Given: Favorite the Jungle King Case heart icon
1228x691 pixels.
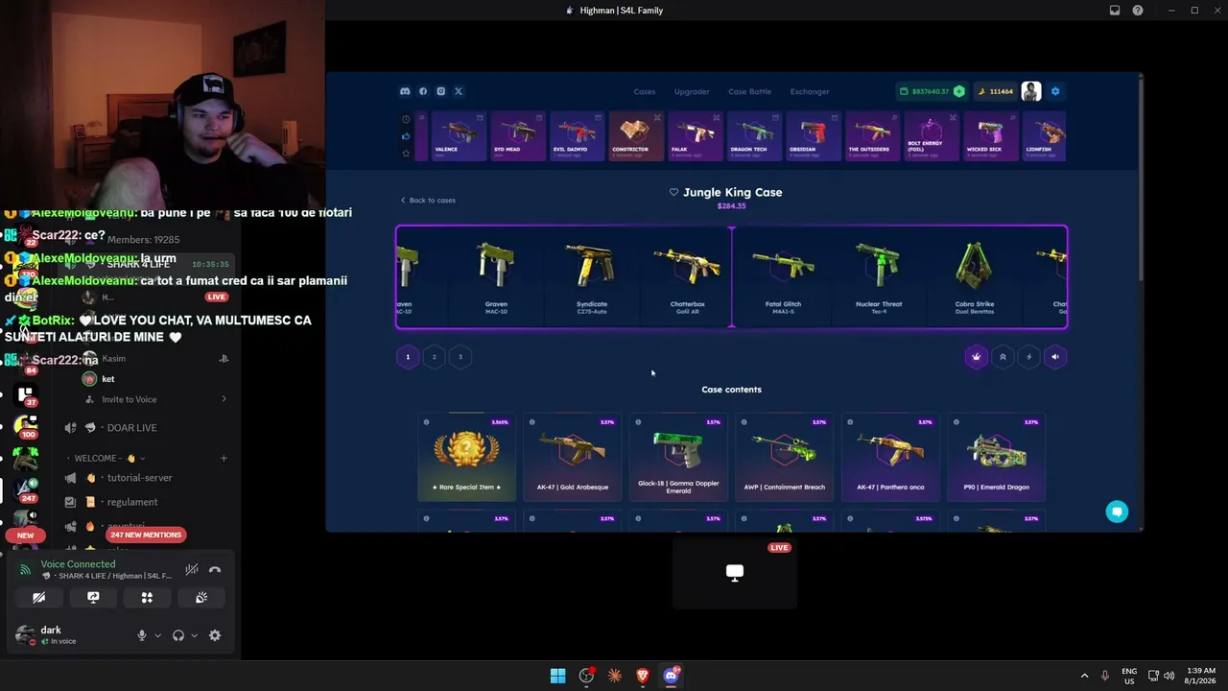Looking at the screenshot, I should click(x=673, y=192).
